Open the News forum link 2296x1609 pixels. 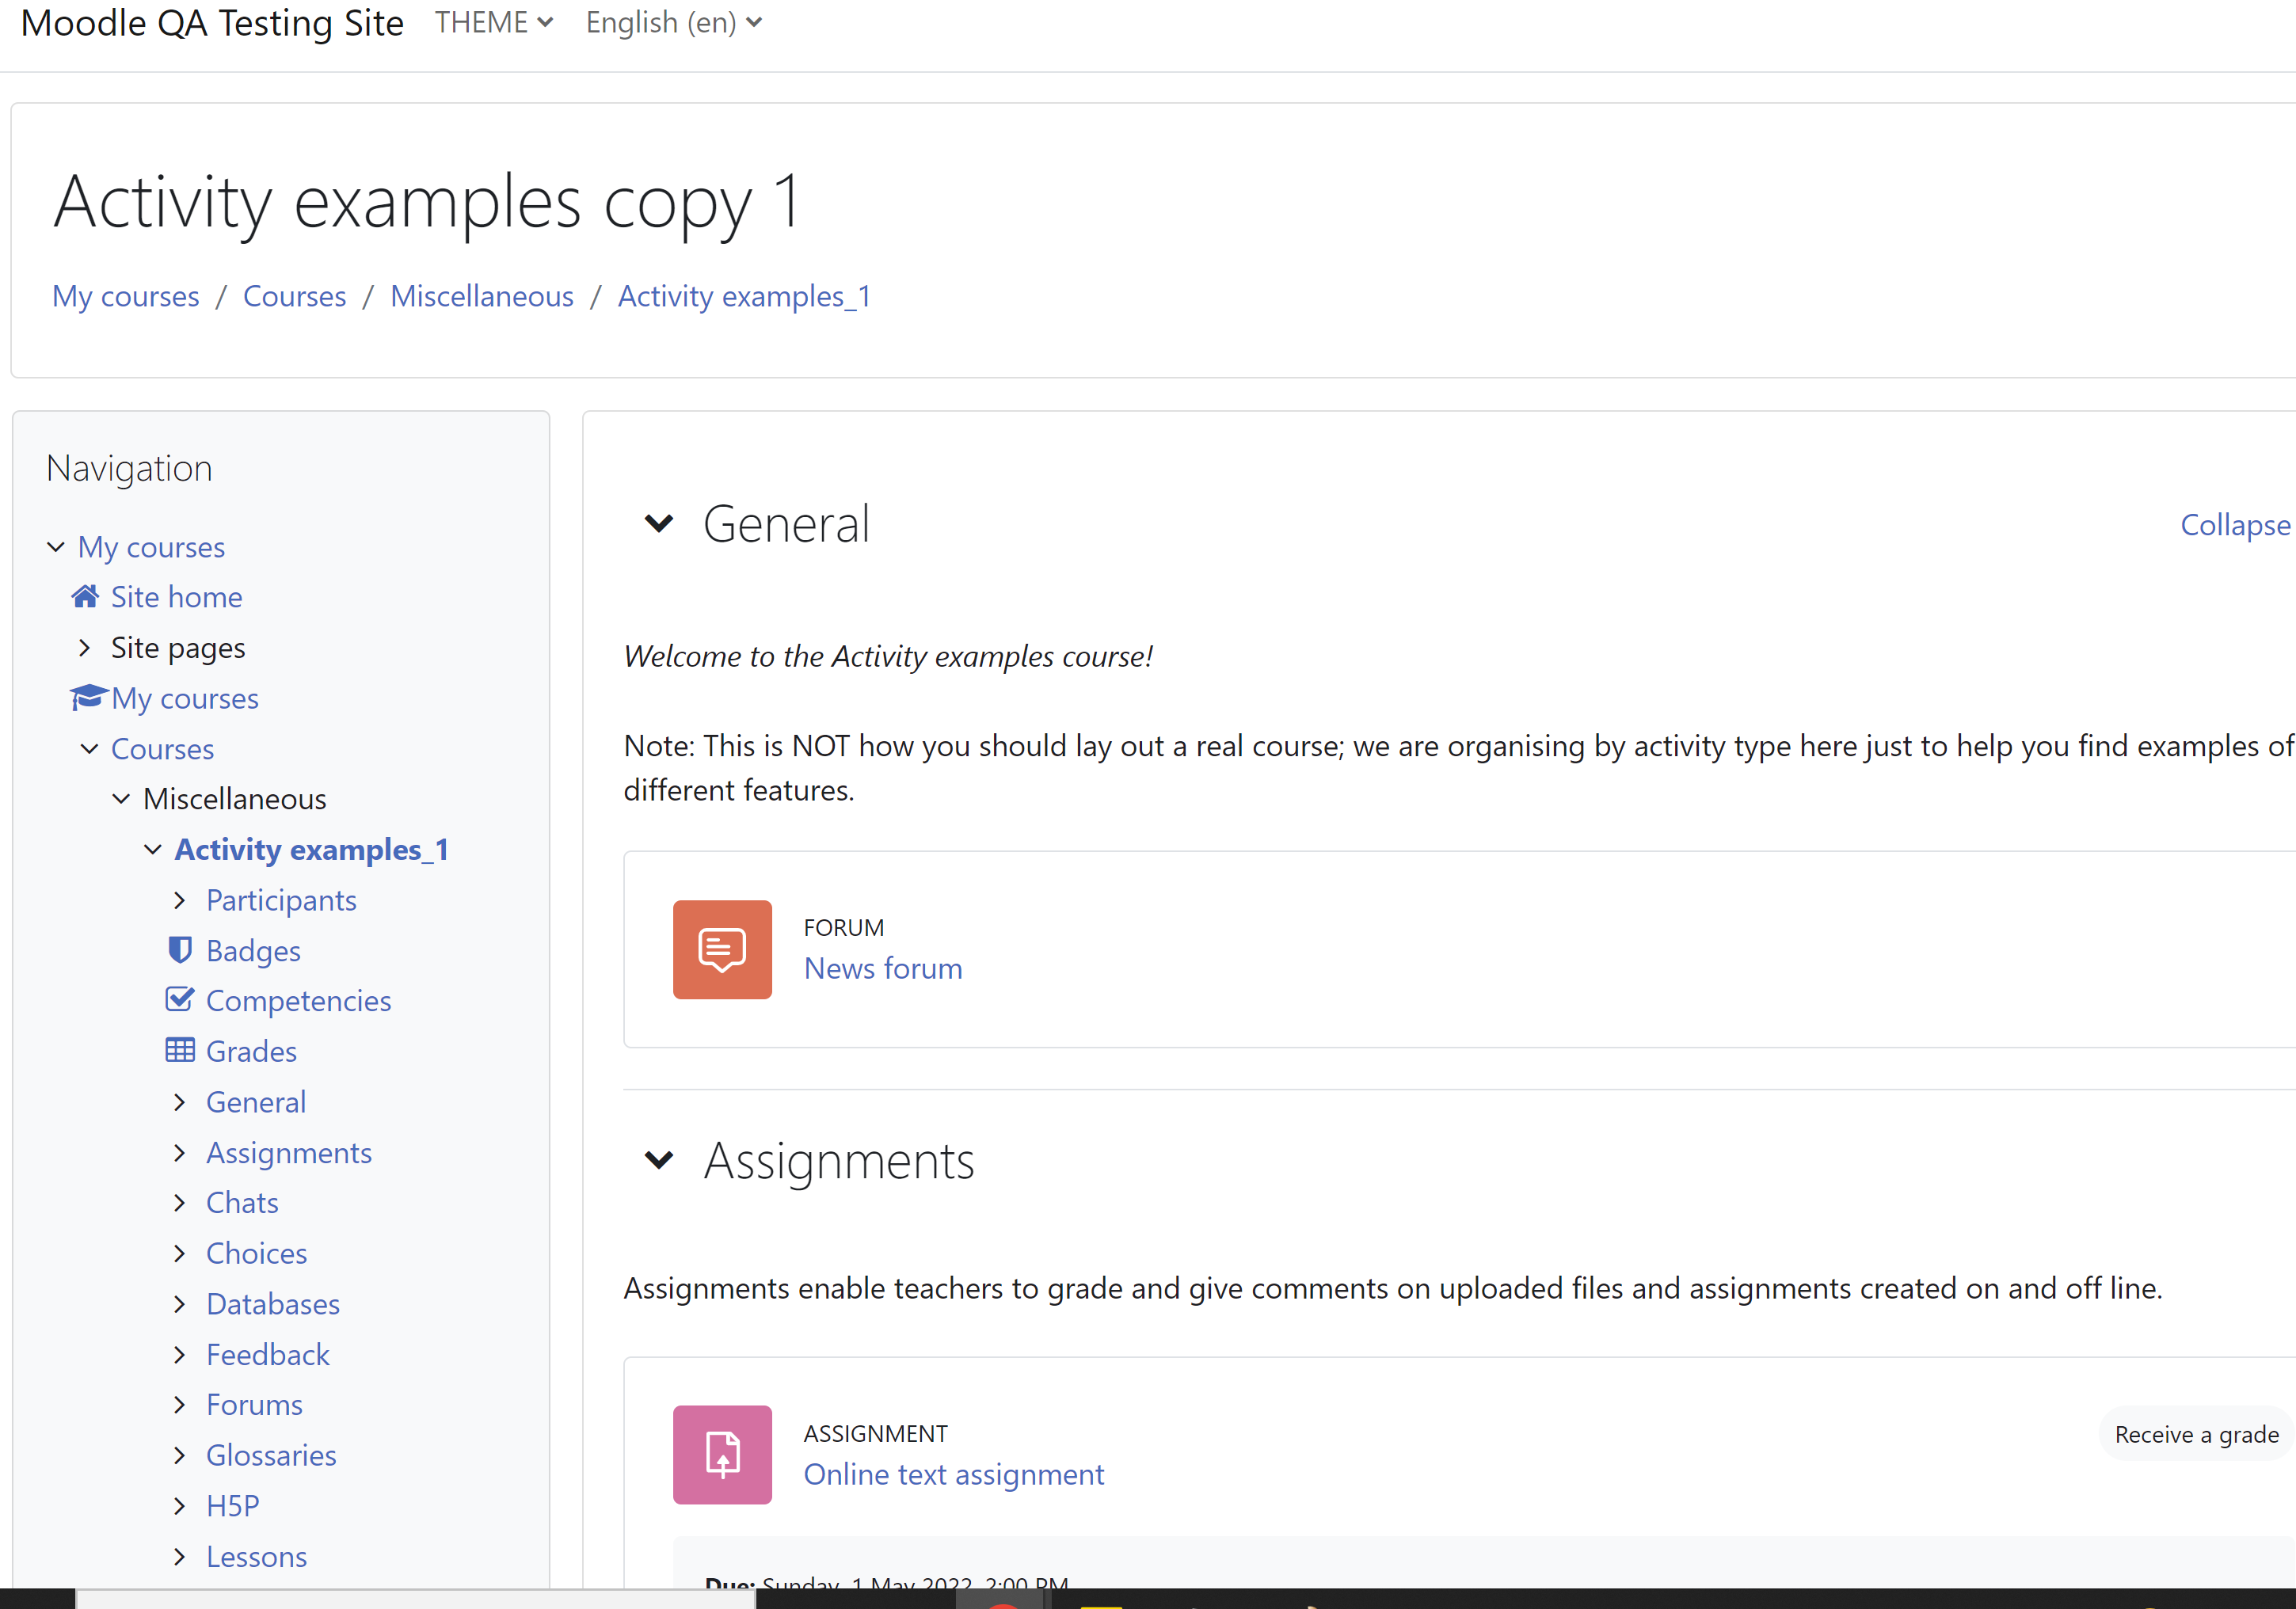883,968
